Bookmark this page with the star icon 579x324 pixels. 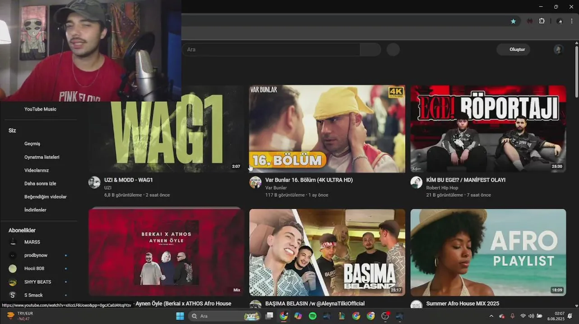tap(513, 21)
